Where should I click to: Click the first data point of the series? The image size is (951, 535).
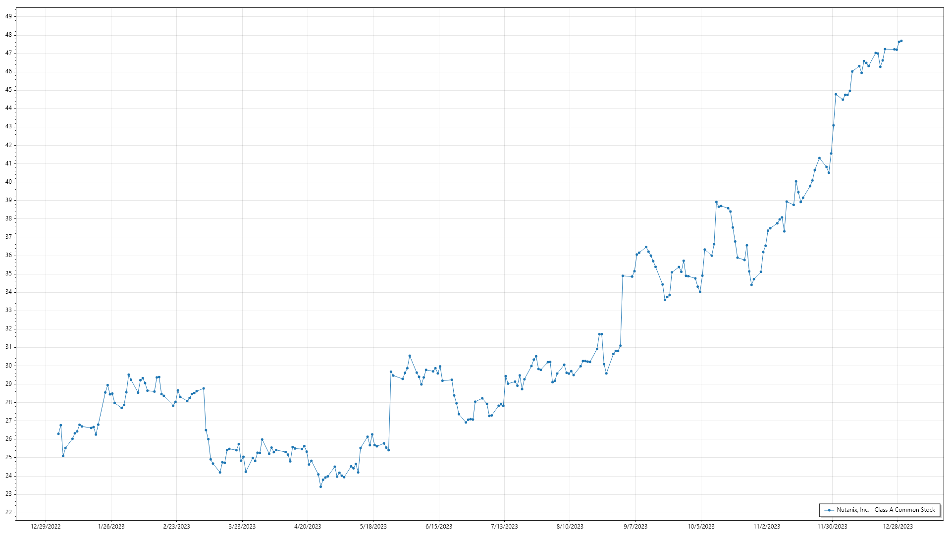click(58, 434)
